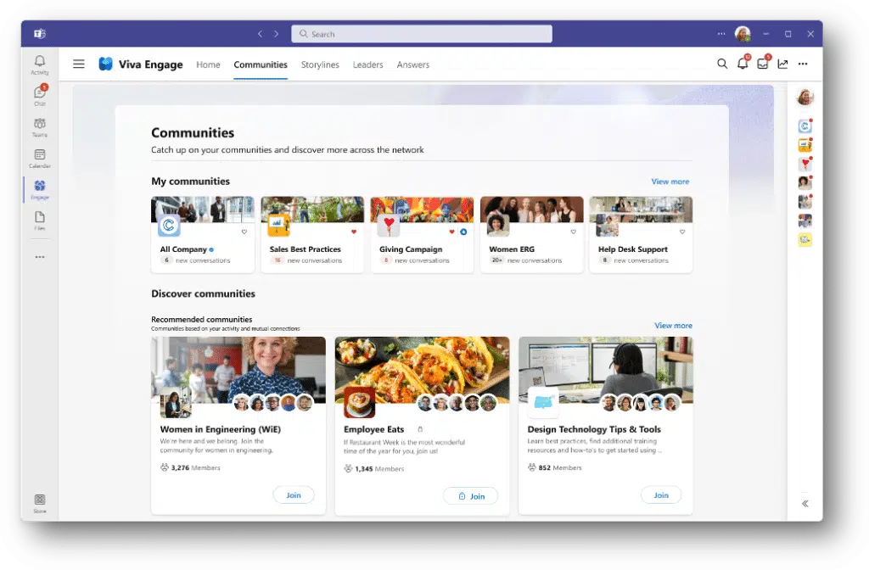Favorite Help Desk Support using its heart
The width and height of the screenshot is (869, 570).
click(x=682, y=232)
